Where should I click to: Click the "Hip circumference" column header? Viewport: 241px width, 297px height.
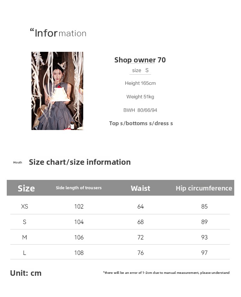204,188
